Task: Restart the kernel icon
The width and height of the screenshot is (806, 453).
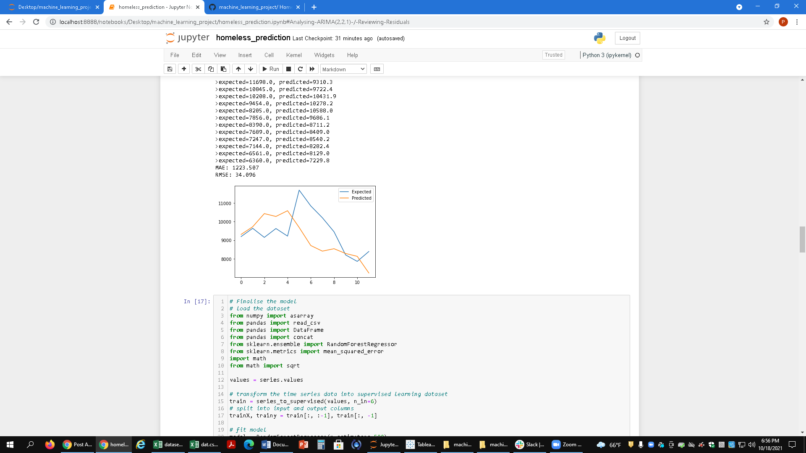Action: [300, 69]
